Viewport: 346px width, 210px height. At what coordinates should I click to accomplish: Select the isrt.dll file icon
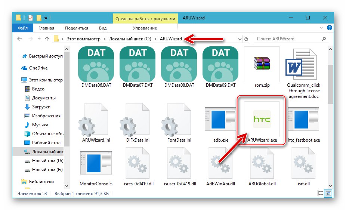pyautogui.click(x=303, y=163)
